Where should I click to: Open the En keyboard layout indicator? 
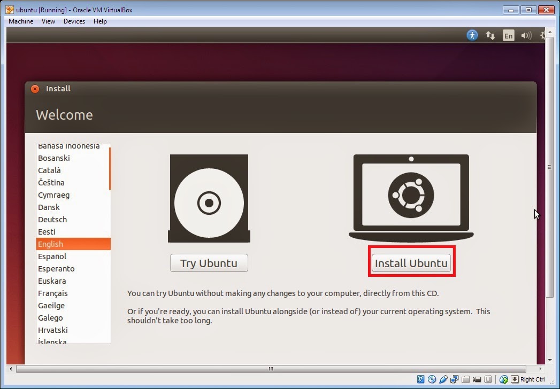click(509, 35)
